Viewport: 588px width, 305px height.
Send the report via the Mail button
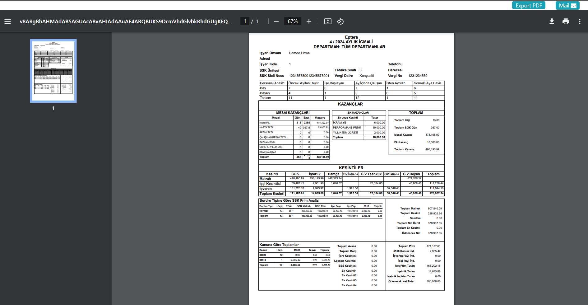tap(567, 6)
